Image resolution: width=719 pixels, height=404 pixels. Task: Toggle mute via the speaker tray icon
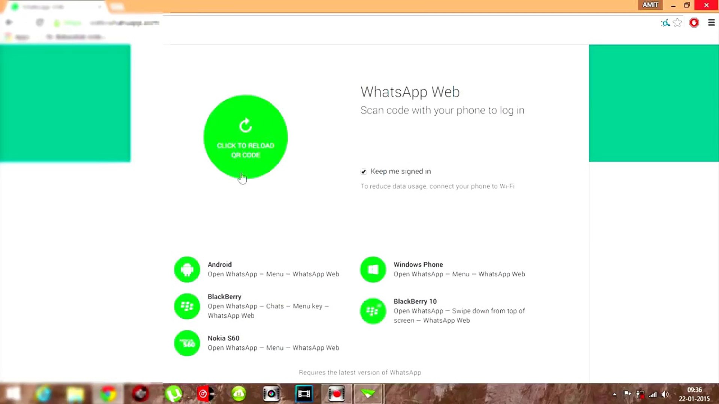pos(665,394)
